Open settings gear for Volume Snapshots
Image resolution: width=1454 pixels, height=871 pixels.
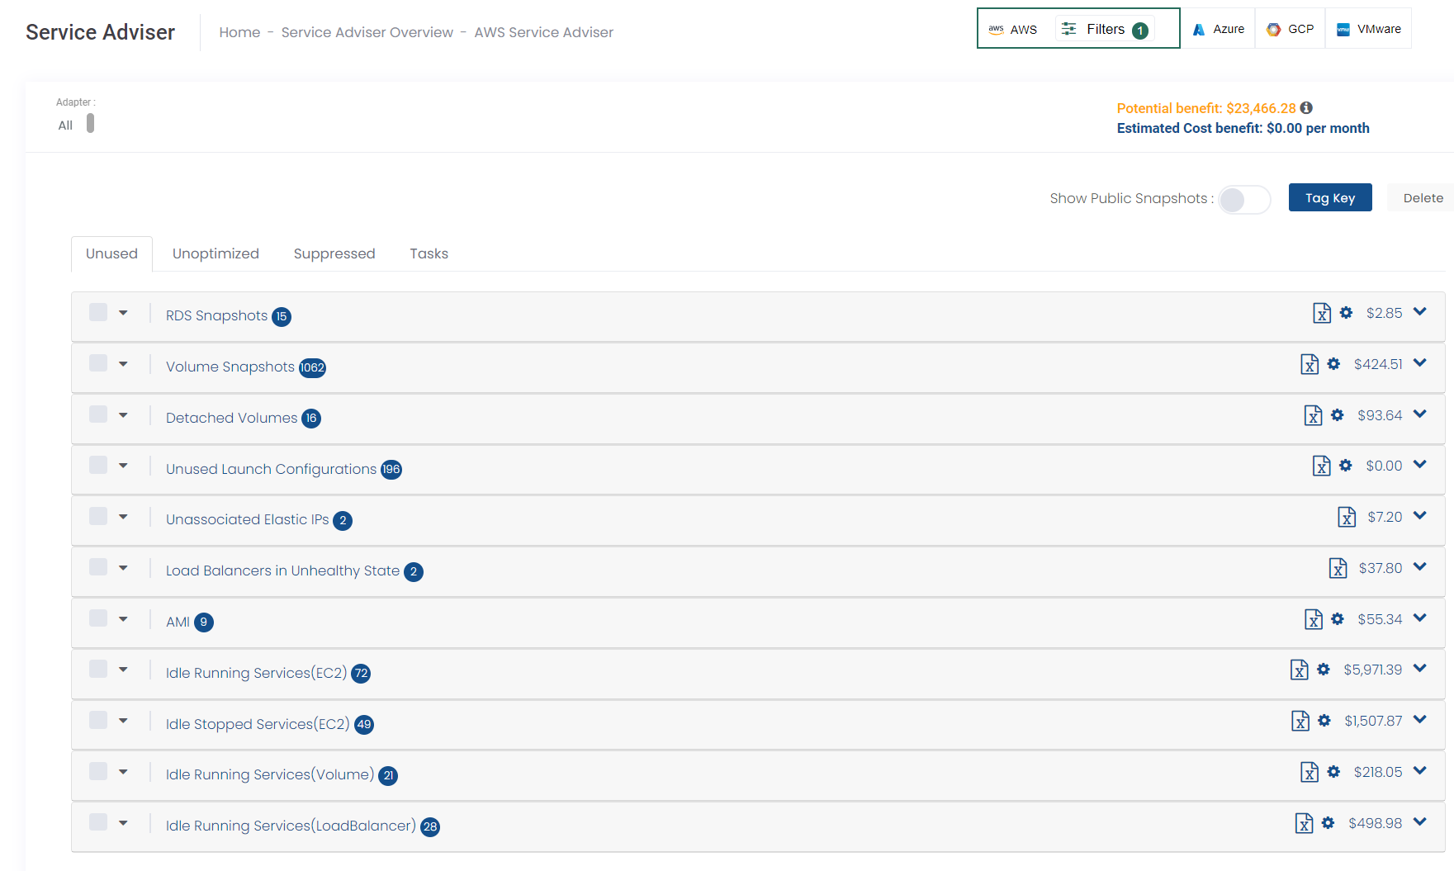pos(1333,364)
